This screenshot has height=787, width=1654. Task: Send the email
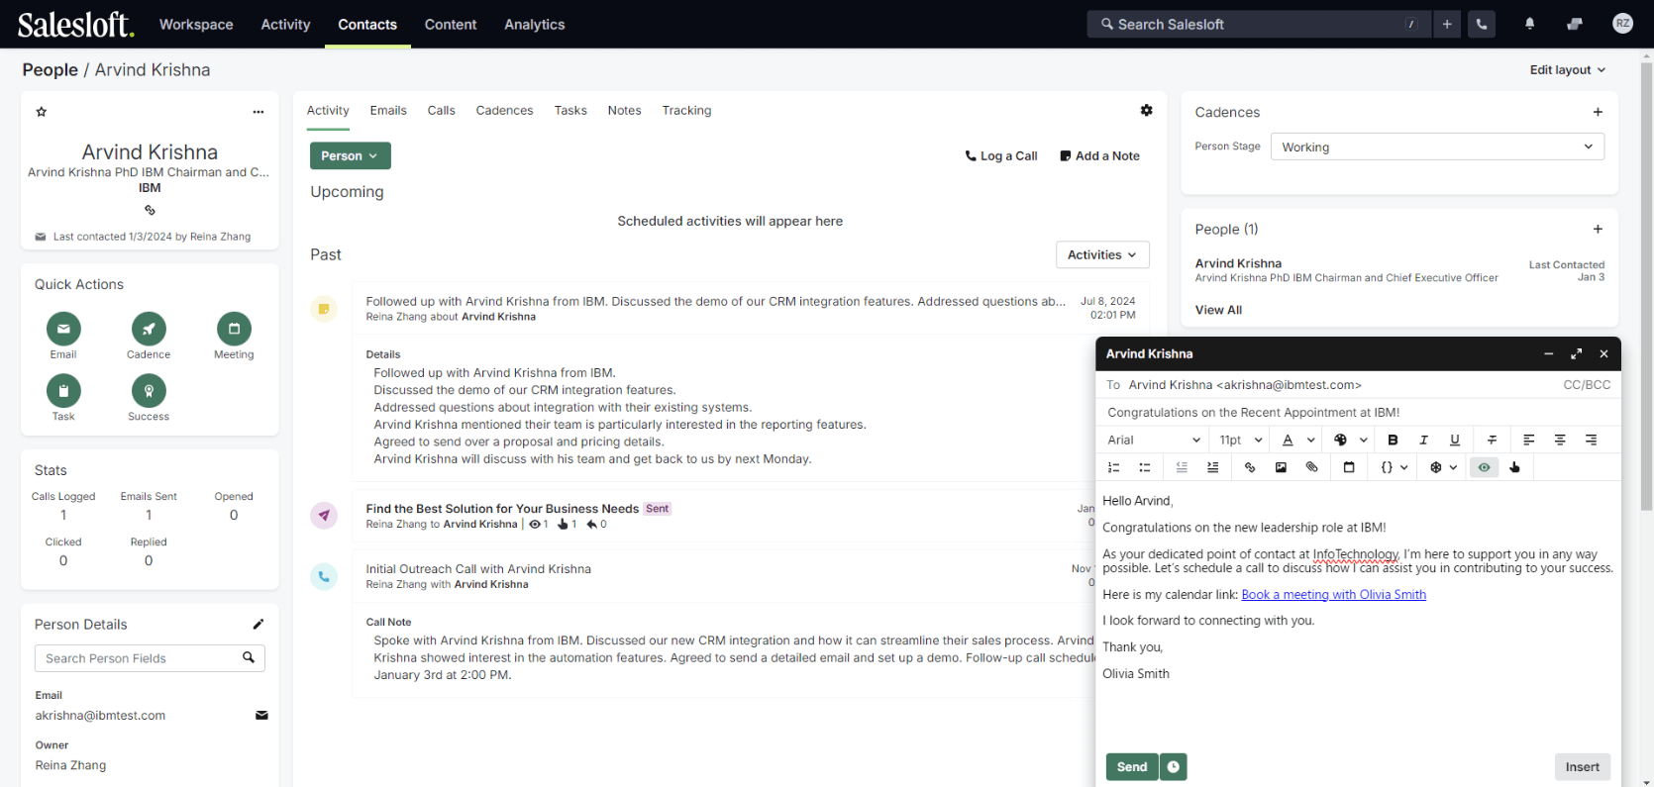click(1132, 767)
